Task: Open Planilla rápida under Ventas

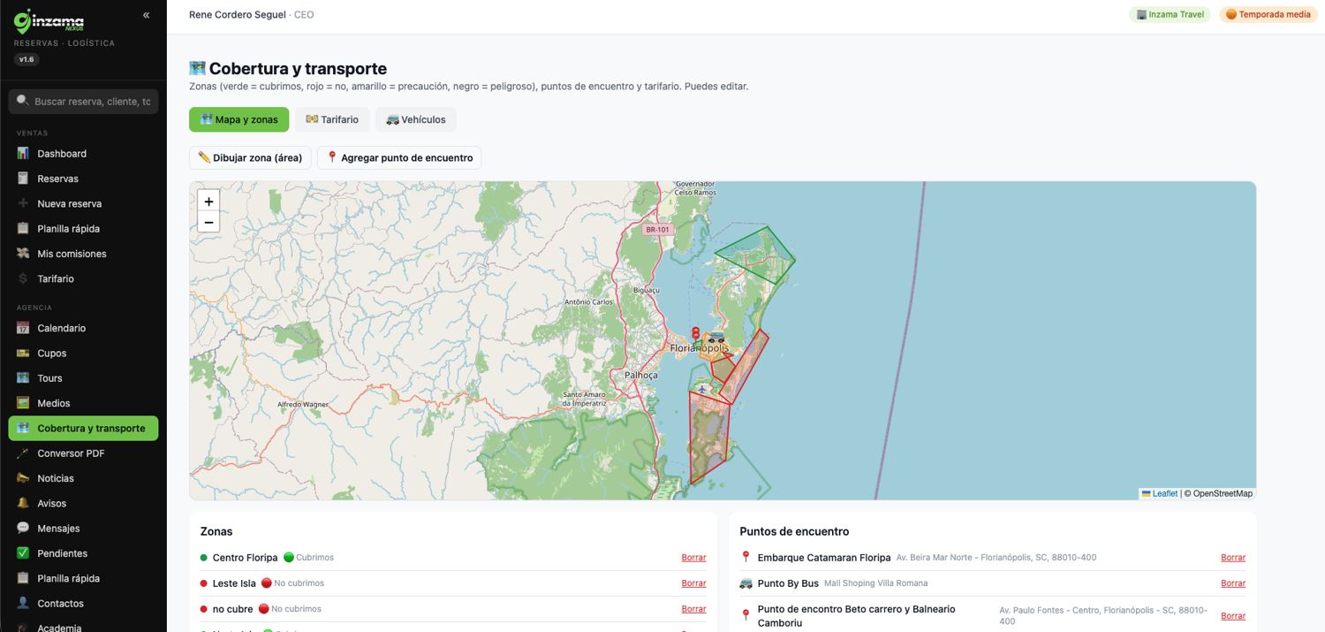Action: [83, 229]
